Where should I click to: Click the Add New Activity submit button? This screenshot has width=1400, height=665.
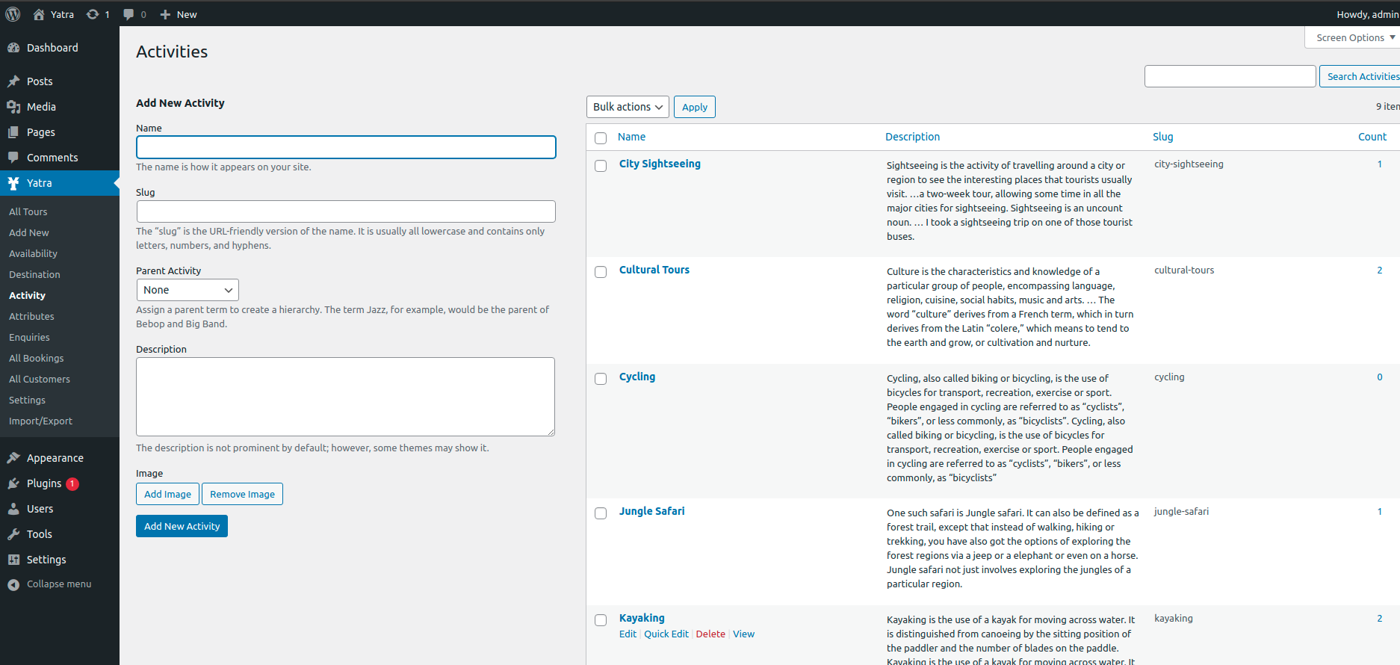[x=182, y=526]
